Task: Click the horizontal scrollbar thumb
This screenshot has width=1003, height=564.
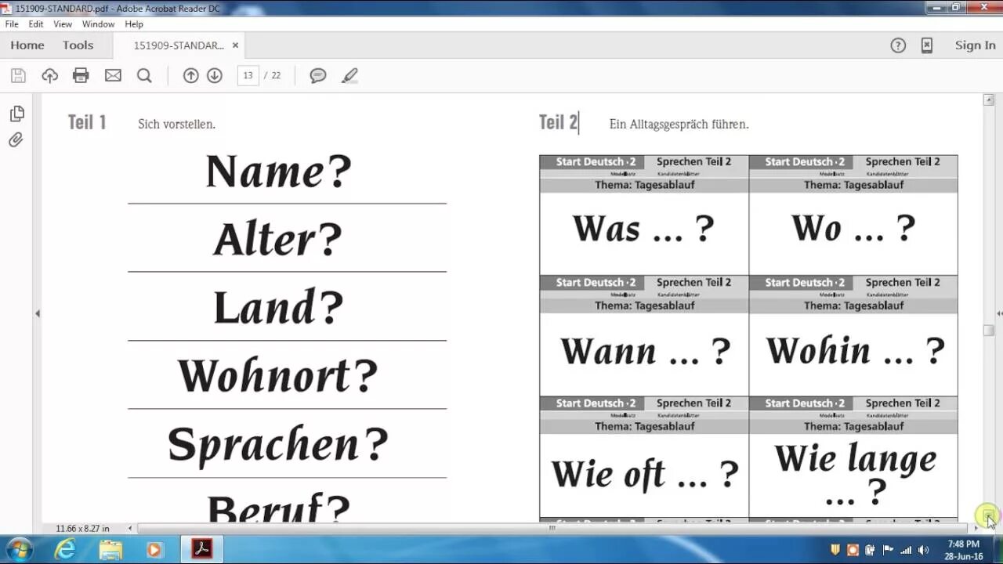Action: point(552,528)
